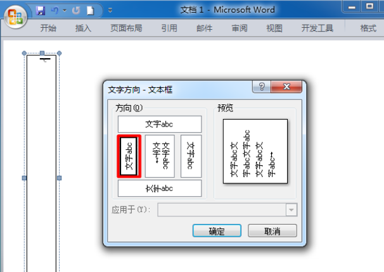384x272 pixels.
Task: Choose the rightmost rotated text orientation
Action: tap(191, 156)
